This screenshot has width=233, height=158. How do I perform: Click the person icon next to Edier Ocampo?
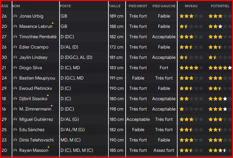tap(15, 47)
